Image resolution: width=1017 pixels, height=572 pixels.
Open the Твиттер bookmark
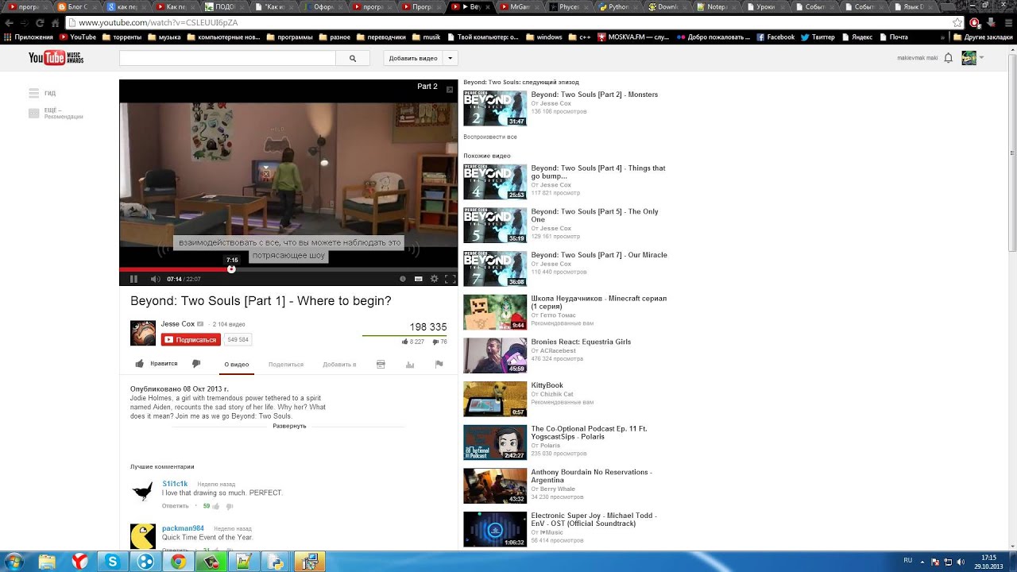coord(818,37)
